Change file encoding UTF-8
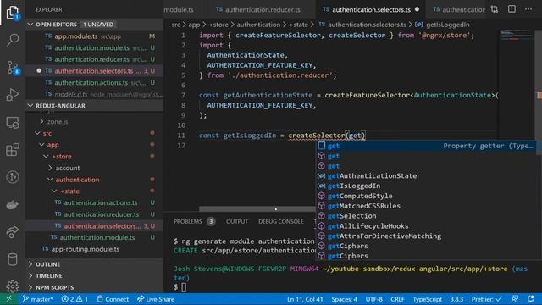 pyautogui.click(x=374, y=299)
